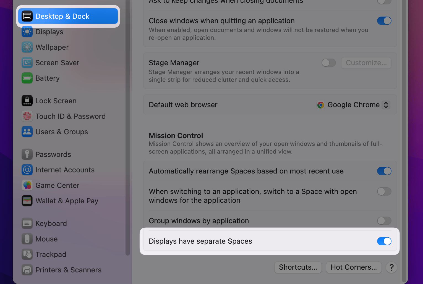The image size is (423, 284).
Task: Click the question mark help button
Action: click(391, 267)
